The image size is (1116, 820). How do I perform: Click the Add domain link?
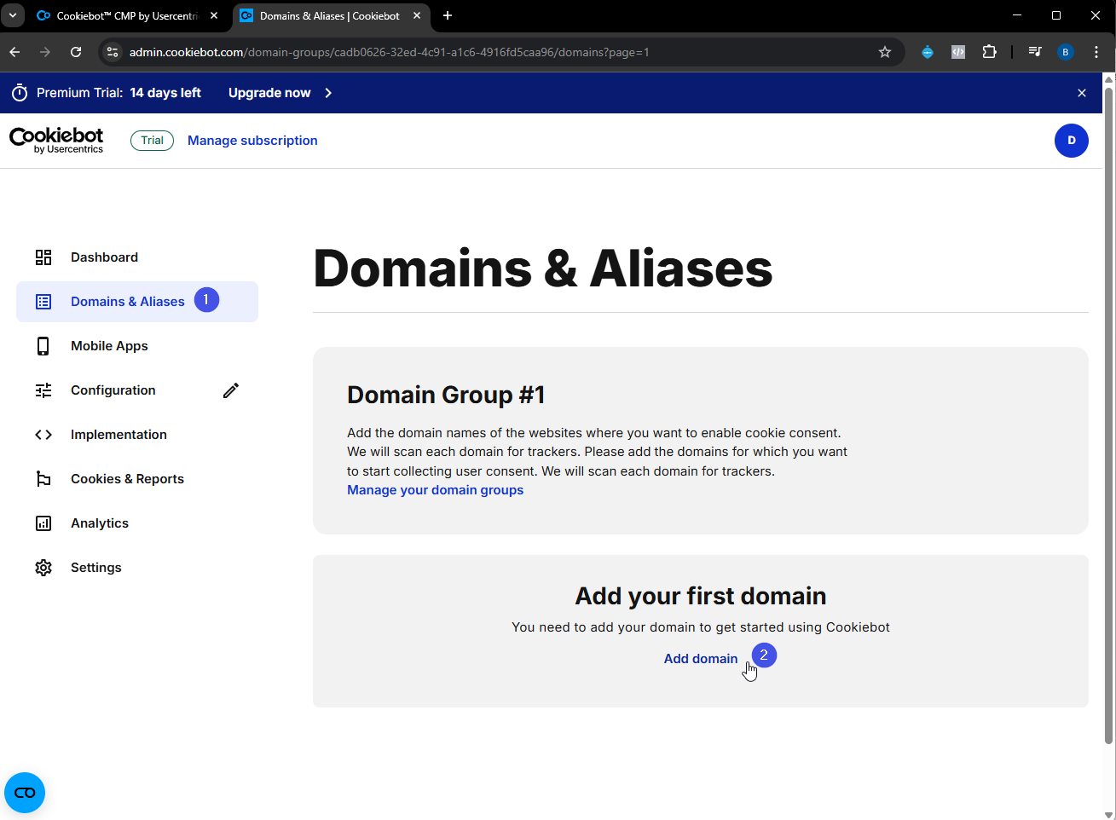click(701, 659)
